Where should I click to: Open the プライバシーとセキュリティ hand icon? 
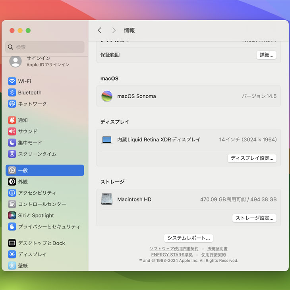click(x=12, y=226)
